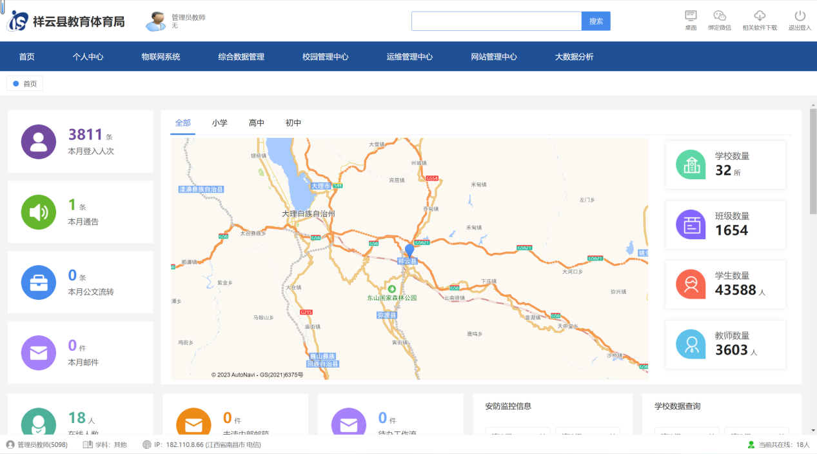Image resolution: width=817 pixels, height=454 pixels.
Task: Click the green 本月通告 speaker icon
Action: 39,212
